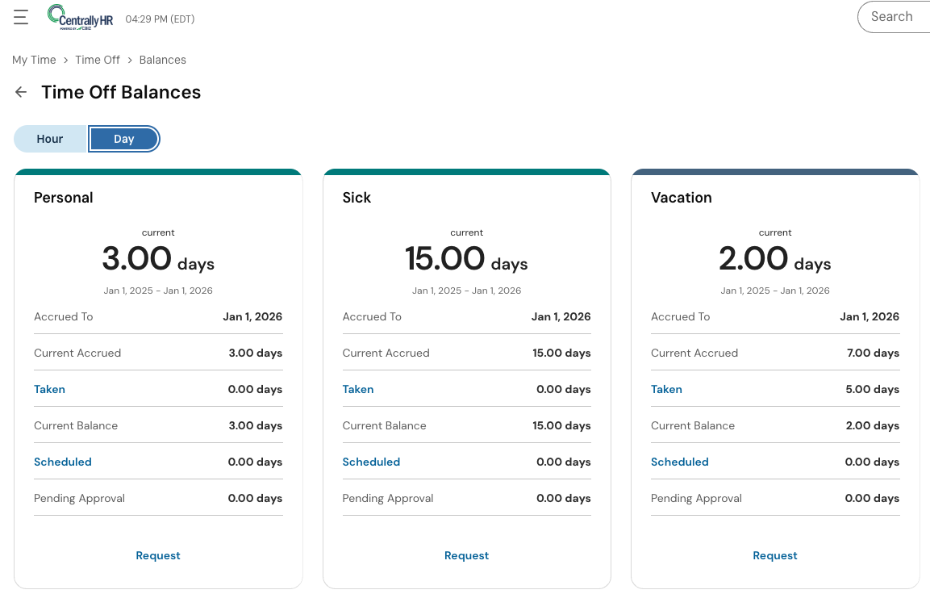View Scheduled days in Sick card

371,462
